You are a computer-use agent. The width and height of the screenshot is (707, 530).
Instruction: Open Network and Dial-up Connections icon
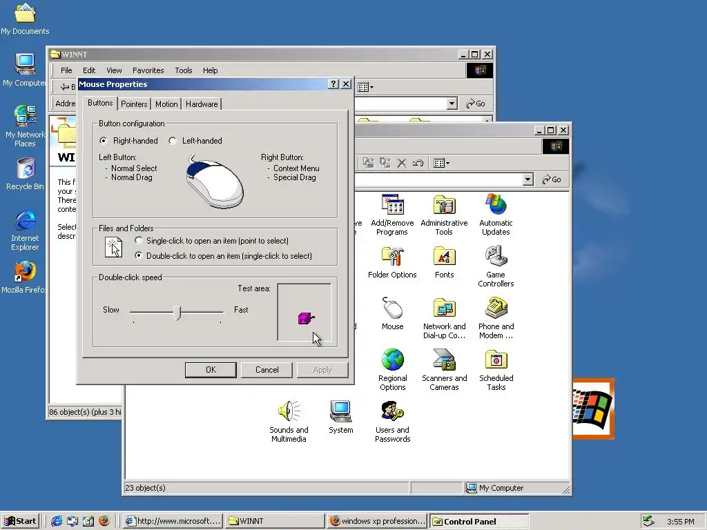444,308
